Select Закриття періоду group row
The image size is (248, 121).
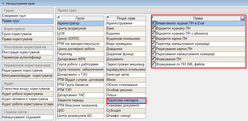(80, 100)
